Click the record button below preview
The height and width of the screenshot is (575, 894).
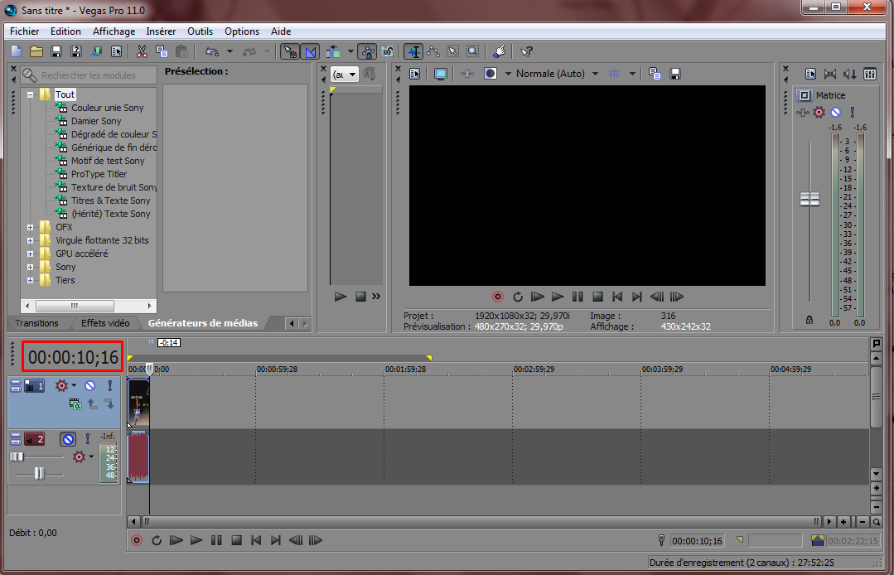pos(498,297)
